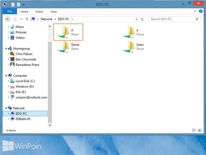Select winpoin@outlook.com in the sidebar
Screen dimensions: 206x155
(31, 98)
